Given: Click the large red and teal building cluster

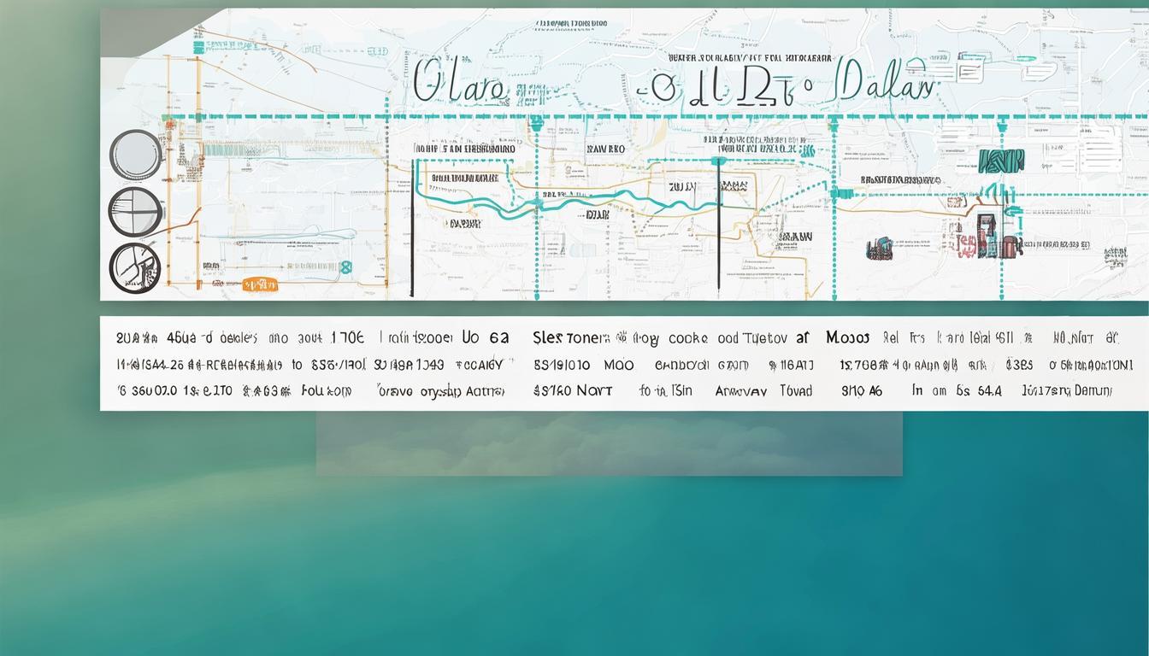Looking at the screenshot, I should tap(991, 237).
